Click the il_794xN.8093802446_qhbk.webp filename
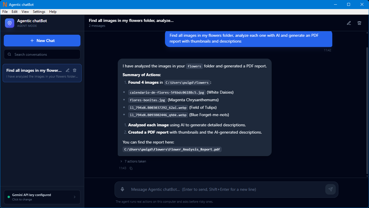The width and height of the screenshot is (369, 208). 158,115
